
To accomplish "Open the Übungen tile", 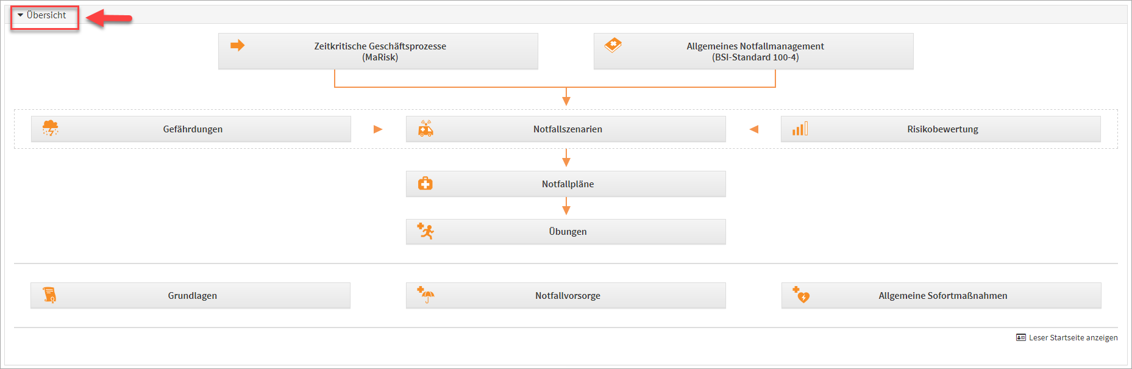I will [568, 232].
